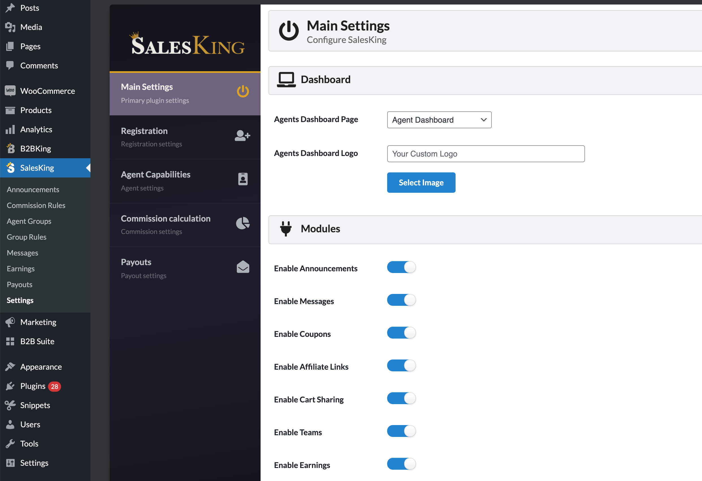Screen dimensions: 702x481
Task: Slide the Enable Teams switch
Action: click(x=401, y=431)
